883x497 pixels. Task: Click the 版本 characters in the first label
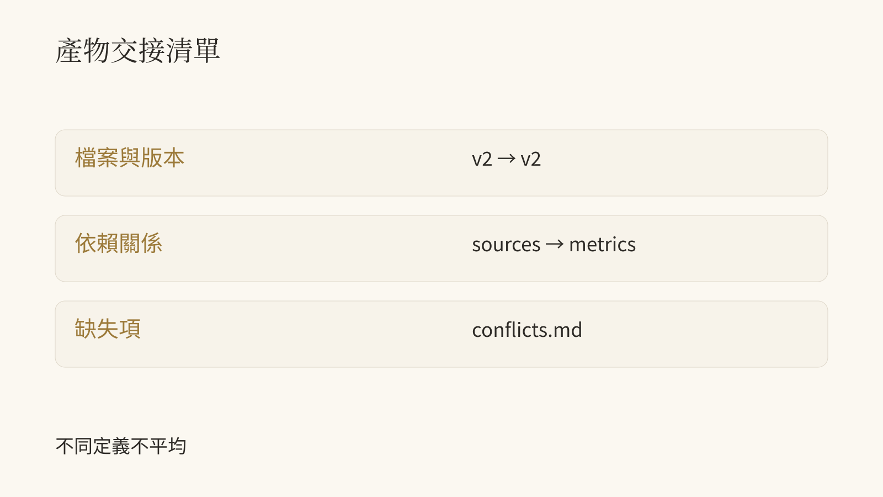tap(163, 158)
